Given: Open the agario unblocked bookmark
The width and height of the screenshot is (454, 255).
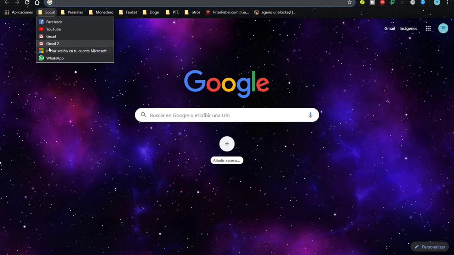Looking at the screenshot, I should coord(275,12).
